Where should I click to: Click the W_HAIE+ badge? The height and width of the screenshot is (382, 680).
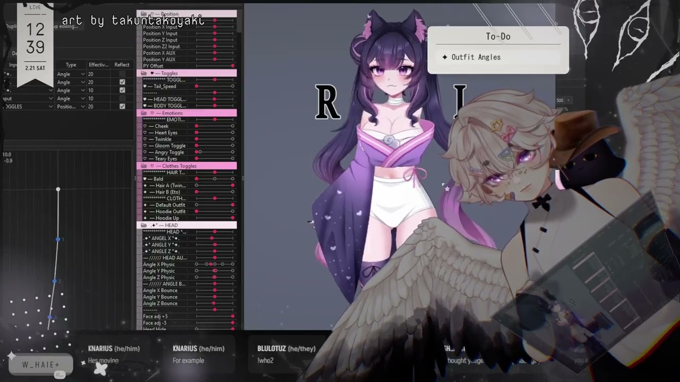pyautogui.click(x=41, y=365)
